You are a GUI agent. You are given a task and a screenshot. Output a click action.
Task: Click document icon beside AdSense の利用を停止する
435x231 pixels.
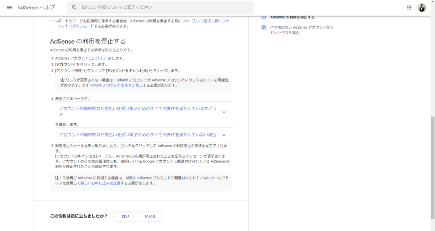(264, 17)
